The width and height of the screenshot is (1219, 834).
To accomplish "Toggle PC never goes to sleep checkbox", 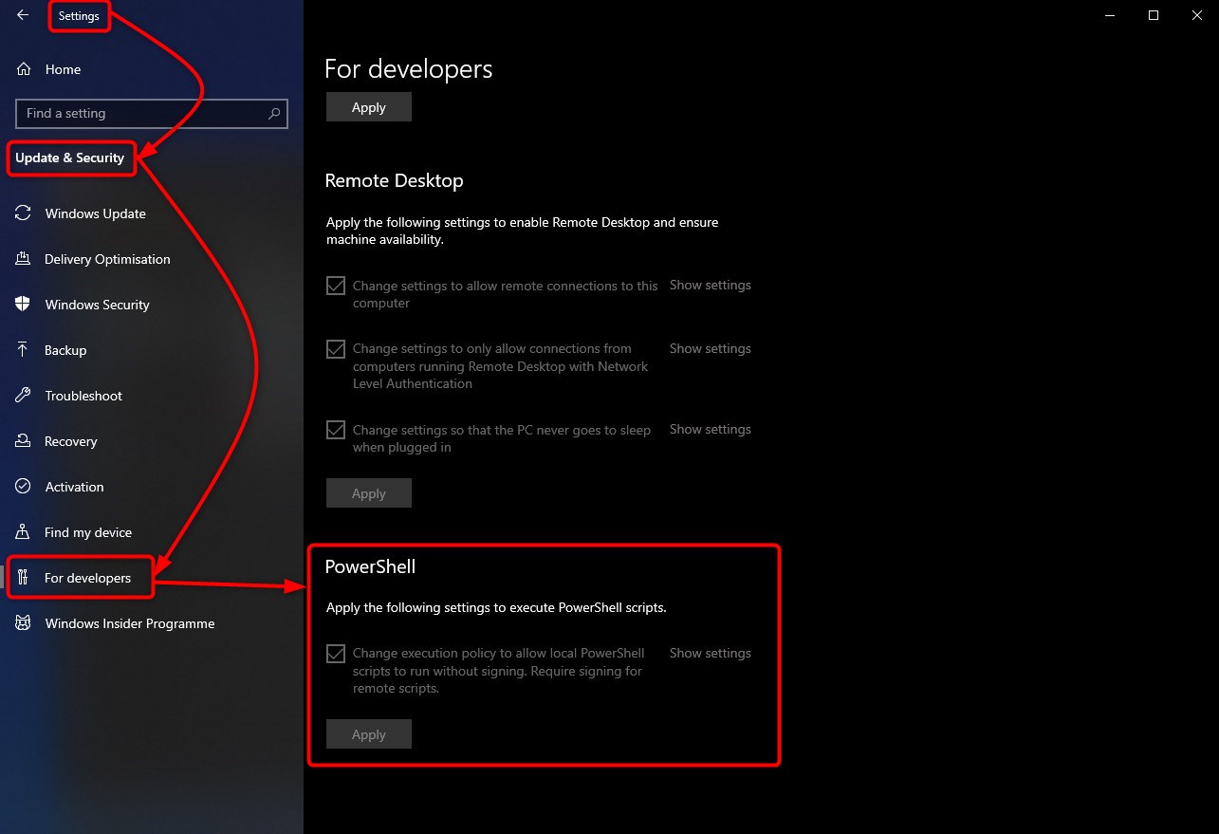I will pos(336,430).
